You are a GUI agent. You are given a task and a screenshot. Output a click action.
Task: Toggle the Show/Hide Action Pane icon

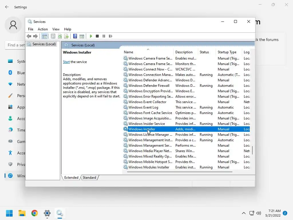coord(82,36)
